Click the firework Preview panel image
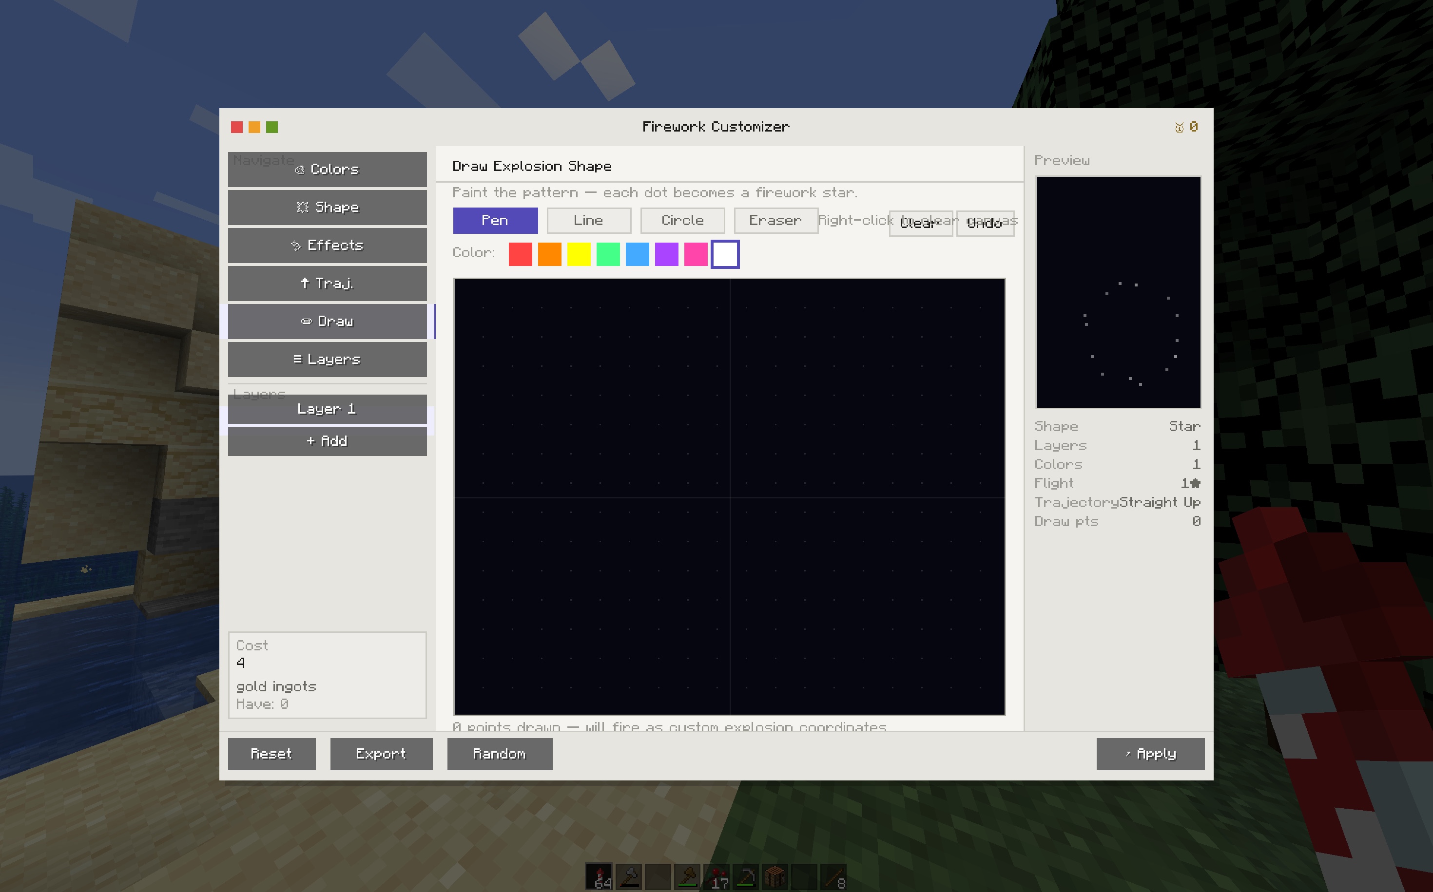This screenshot has width=1433, height=892. click(x=1119, y=292)
